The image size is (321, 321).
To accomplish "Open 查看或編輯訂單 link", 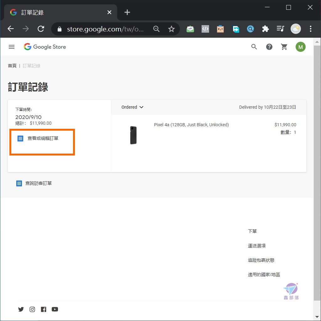I will click(x=38, y=139).
